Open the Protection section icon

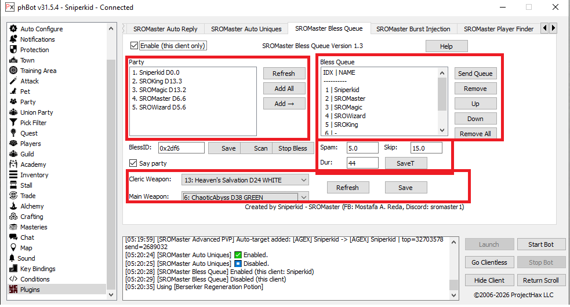[13, 50]
